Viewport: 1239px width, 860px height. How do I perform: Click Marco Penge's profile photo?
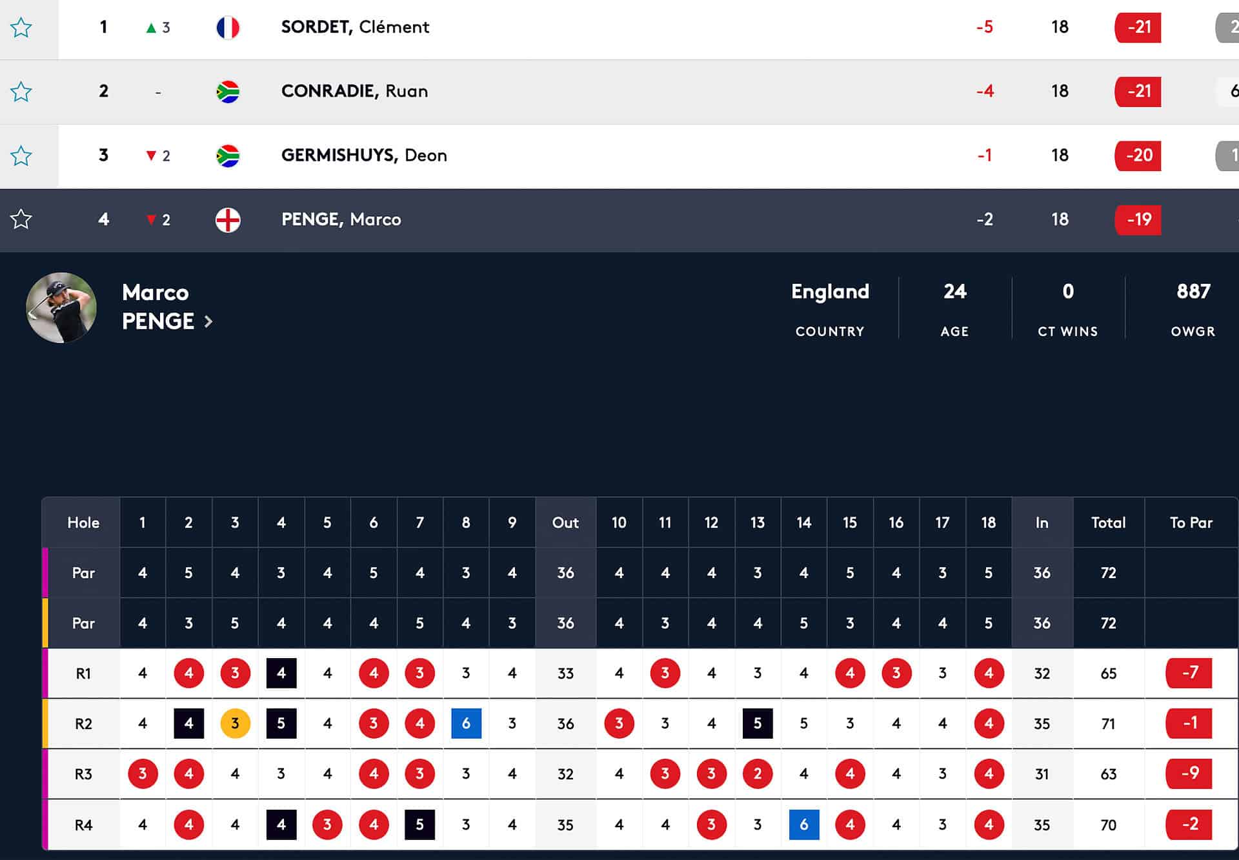(x=61, y=308)
